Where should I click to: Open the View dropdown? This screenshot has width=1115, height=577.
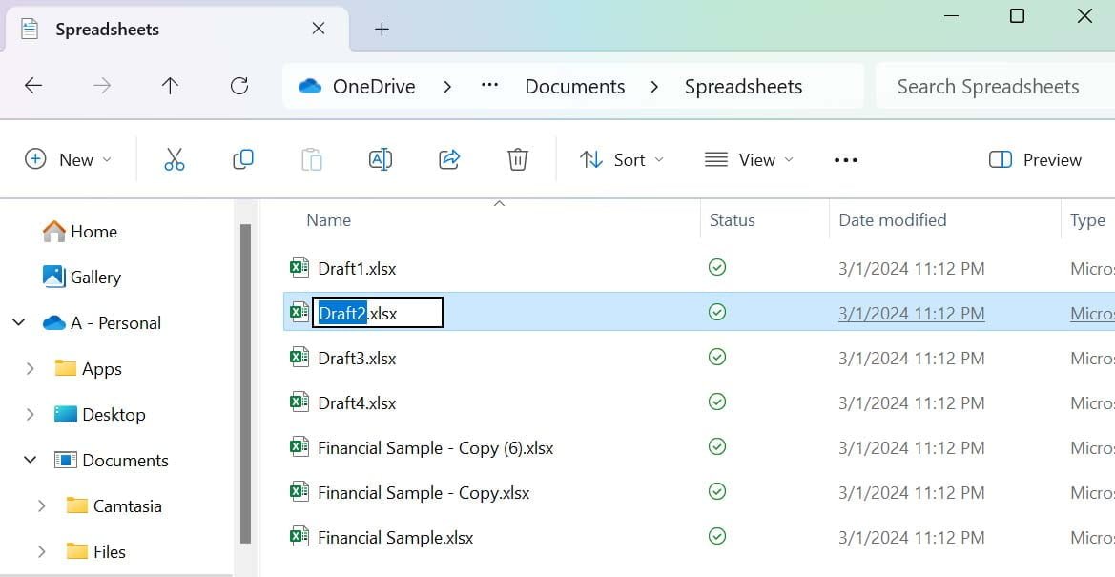[x=750, y=159]
